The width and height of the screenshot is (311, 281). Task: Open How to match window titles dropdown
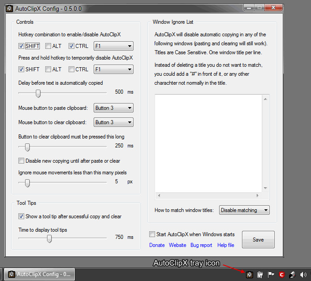pyautogui.click(x=244, y=210)
